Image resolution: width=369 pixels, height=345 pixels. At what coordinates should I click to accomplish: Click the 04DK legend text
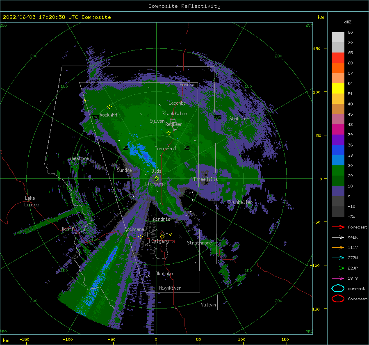pos(353,237)
